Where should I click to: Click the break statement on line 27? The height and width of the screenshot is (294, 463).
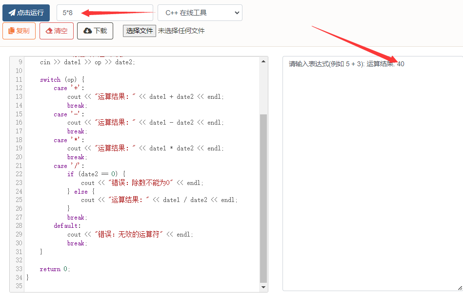click(77, 218)
